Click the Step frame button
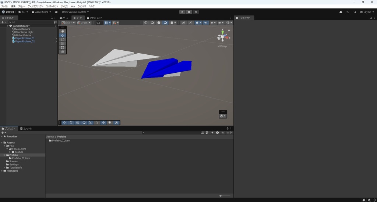The height and width of the screenshot is (202, 377). click(196, 12)
